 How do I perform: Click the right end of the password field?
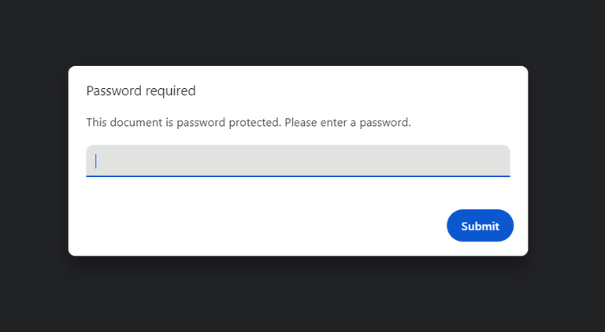[496, 160]
